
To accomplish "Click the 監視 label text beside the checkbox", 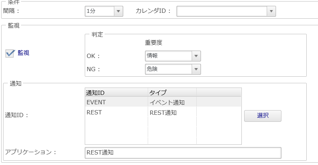I will click(23, 53).
